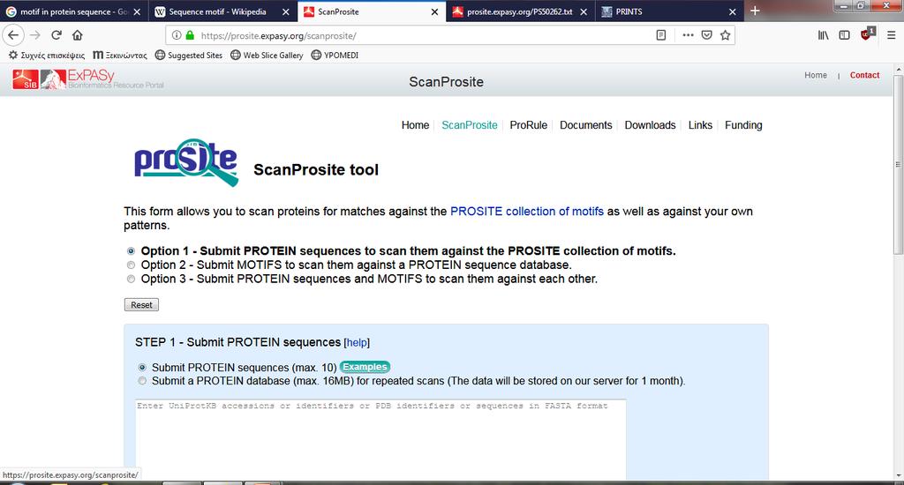This screenshot has height=485, width=904.
Task: Open YPOMEDI bookmark
Action: [335, 56]
